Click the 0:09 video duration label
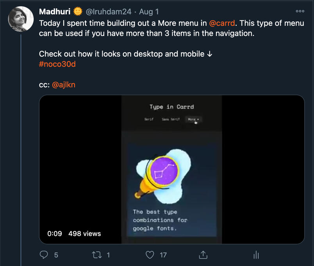This screenshot has width=314, height=266. [55, 234]
